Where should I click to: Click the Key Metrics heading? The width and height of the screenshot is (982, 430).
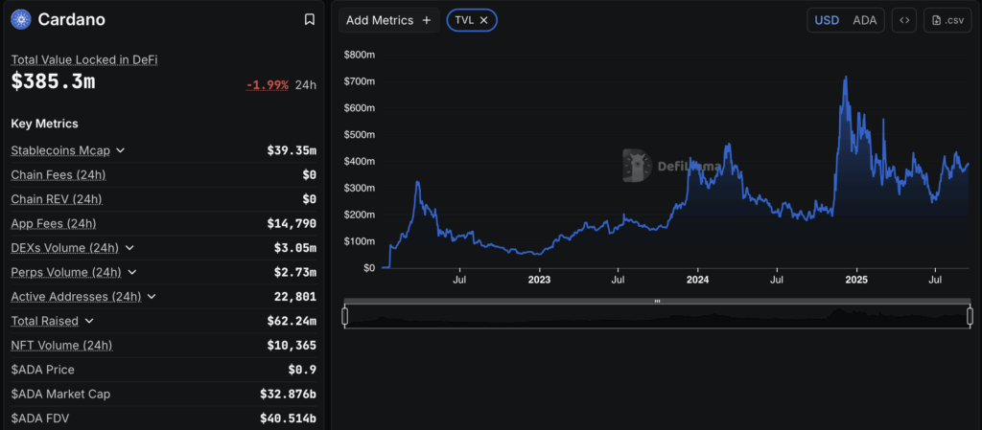(44, 124)
